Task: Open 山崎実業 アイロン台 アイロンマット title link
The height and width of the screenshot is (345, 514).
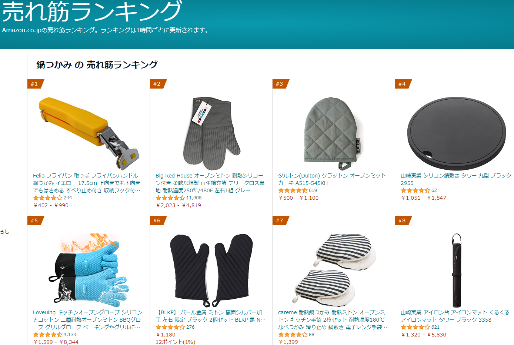Action: (455, 316)
